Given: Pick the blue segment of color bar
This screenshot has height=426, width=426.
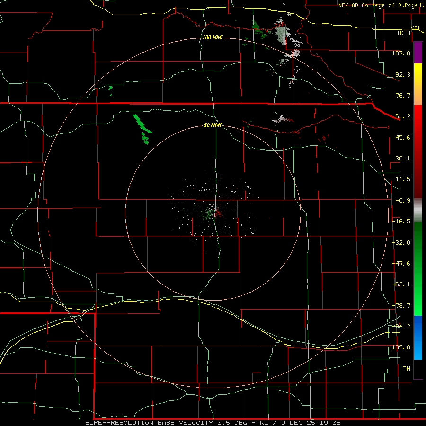Looking at the screenshot, I should click(418, 337).
